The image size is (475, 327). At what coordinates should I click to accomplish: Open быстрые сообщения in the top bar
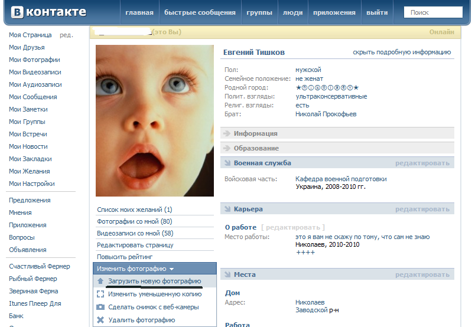pos(200,12)
